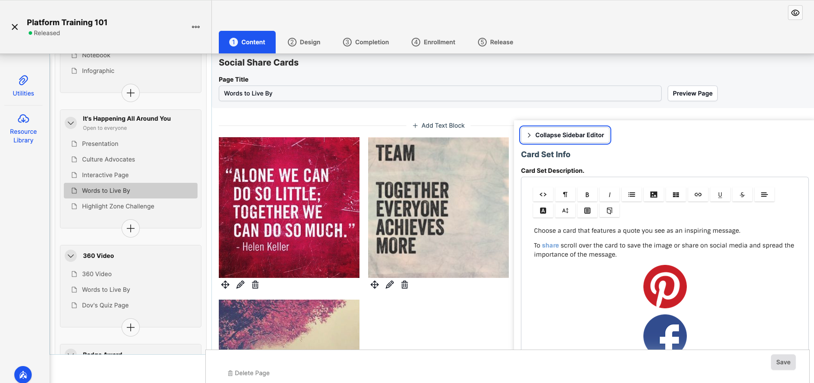
Task: Click the blue round launcher icon
Action: [23, 374]
